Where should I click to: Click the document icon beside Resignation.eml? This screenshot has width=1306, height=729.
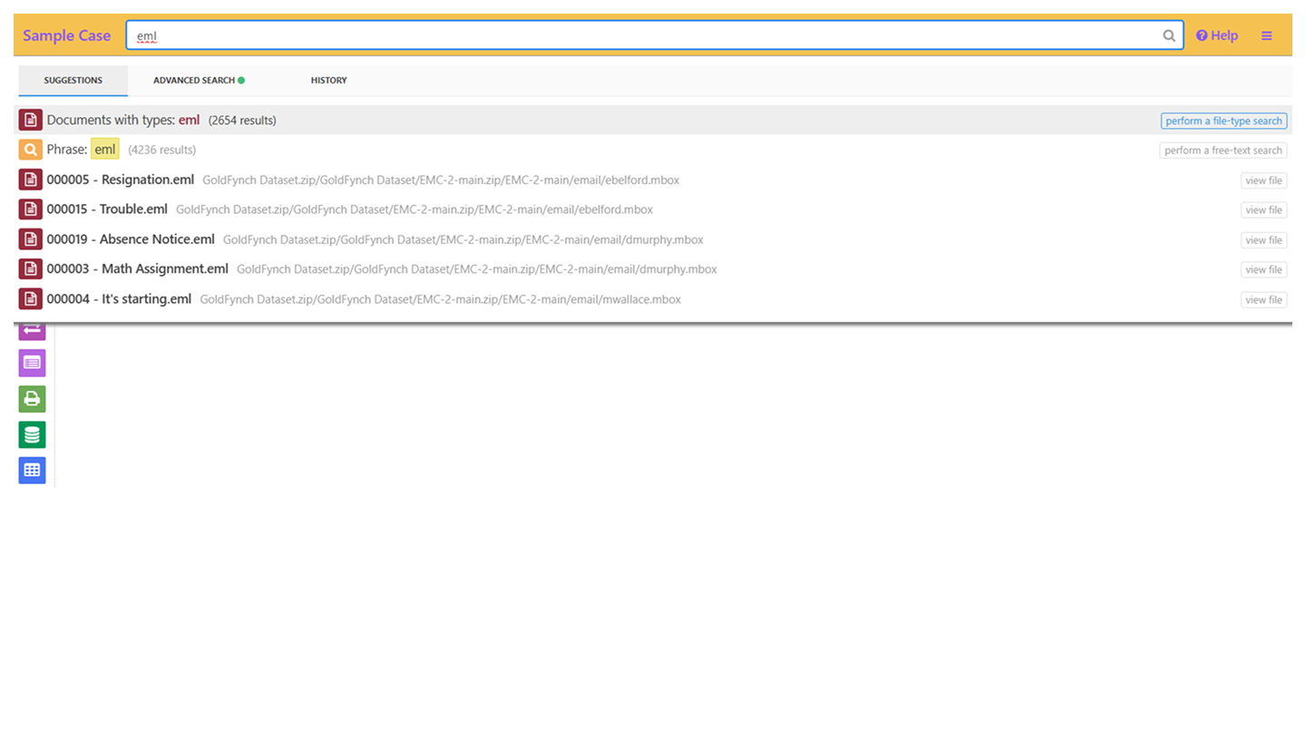pyautogui.click(x=31, y=180)
